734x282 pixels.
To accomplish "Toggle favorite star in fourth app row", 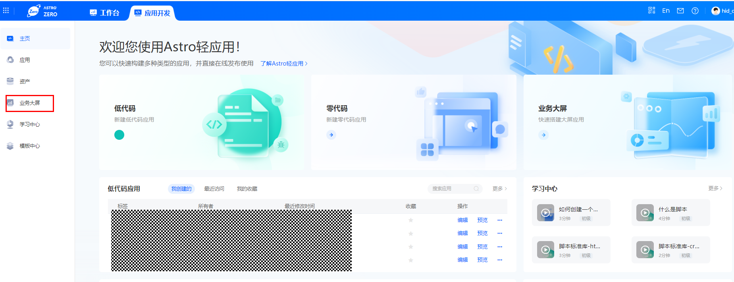I will point(411,260).
